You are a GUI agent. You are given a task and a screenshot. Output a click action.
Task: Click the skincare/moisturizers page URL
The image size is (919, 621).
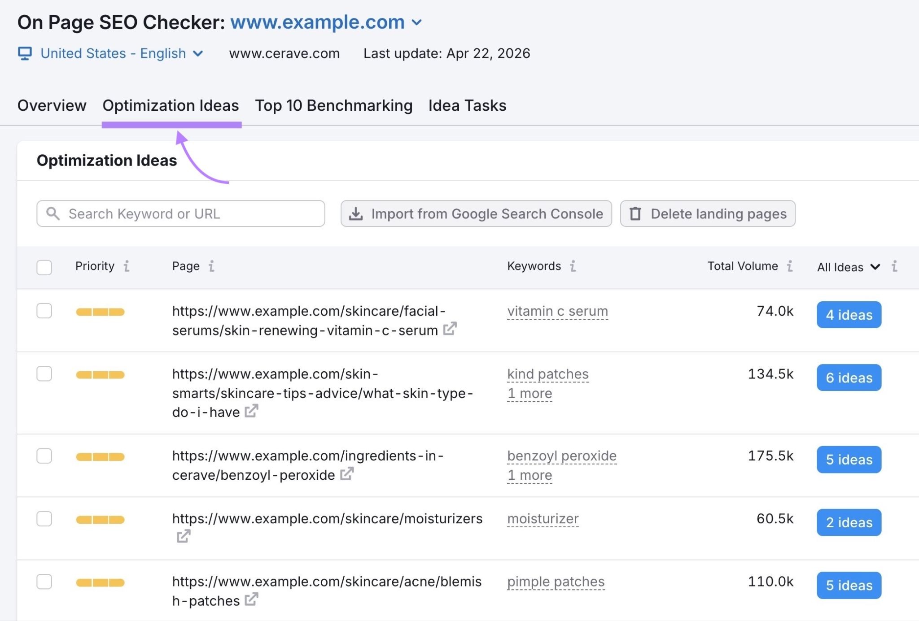(327, 518)
